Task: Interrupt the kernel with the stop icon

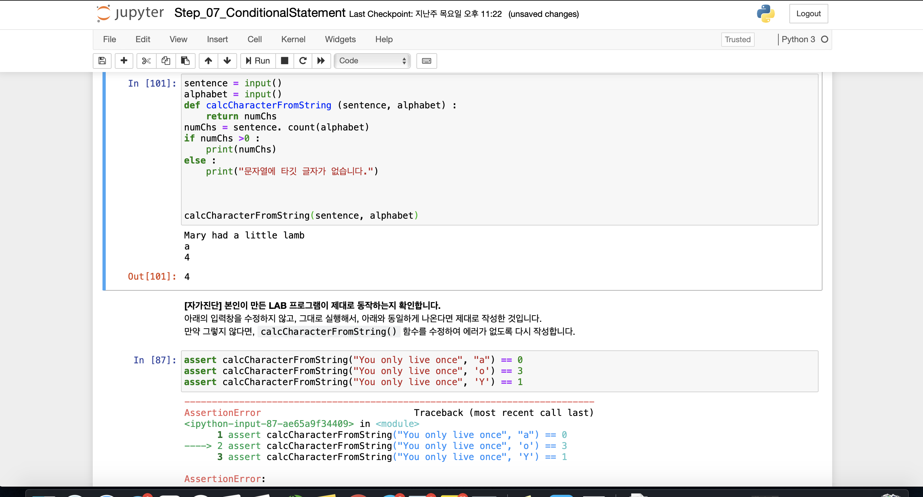Action: (284, 61)
